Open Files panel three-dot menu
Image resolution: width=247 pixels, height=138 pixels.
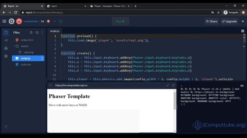tap(42, 32)
